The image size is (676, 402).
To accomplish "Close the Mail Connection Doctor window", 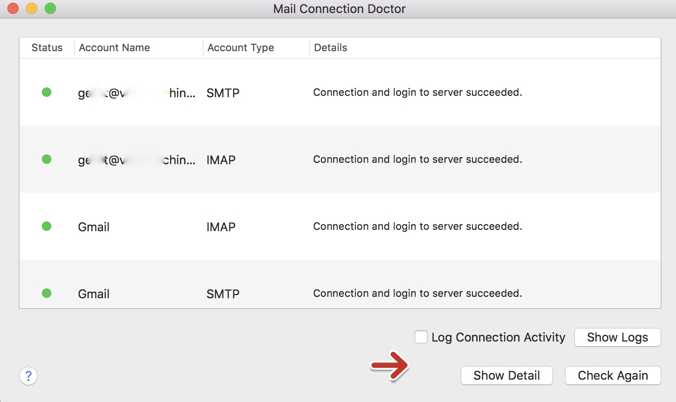I will point(13,8).
